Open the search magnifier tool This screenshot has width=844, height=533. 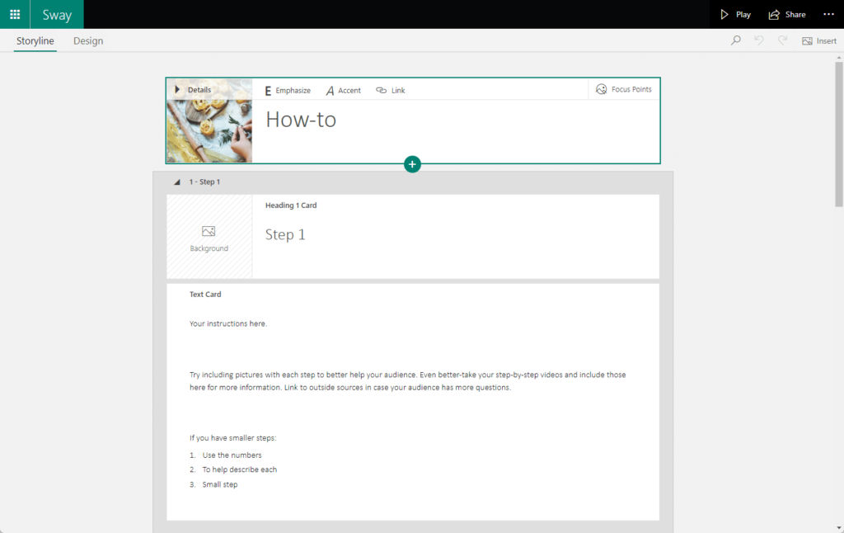pyautogui.click(x=736, y=40)
